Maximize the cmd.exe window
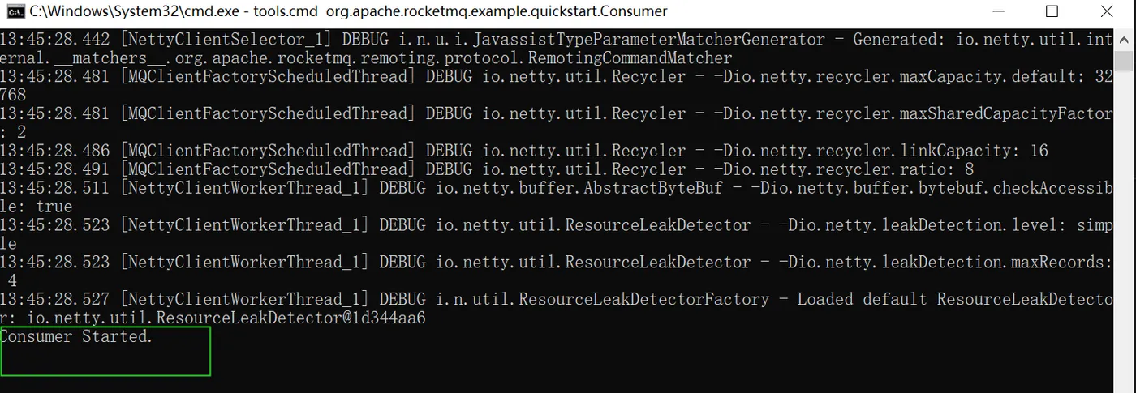The height and width of the screenshot is (393, 1136). (1052, 11)
